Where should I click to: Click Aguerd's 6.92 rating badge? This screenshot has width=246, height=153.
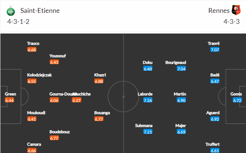(215, 119)
